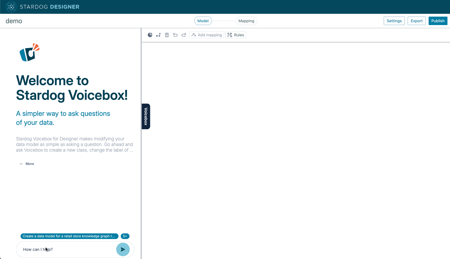Viewport: 450px width, 259px height.
Task: Open project Settings
Action: pyautogui.click(x=394, y=21)
